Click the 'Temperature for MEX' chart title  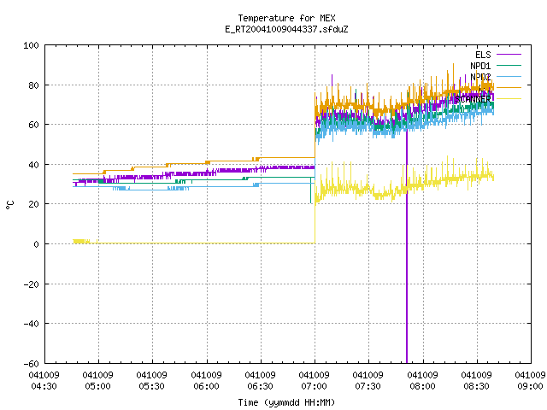tap(286, 18)
